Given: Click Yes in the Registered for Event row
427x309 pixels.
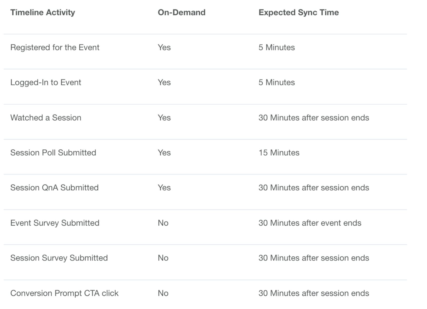Looking at the screenshot, I should tap(164, 47).
